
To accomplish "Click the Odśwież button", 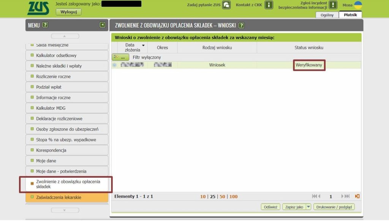I will pos(270,207).
